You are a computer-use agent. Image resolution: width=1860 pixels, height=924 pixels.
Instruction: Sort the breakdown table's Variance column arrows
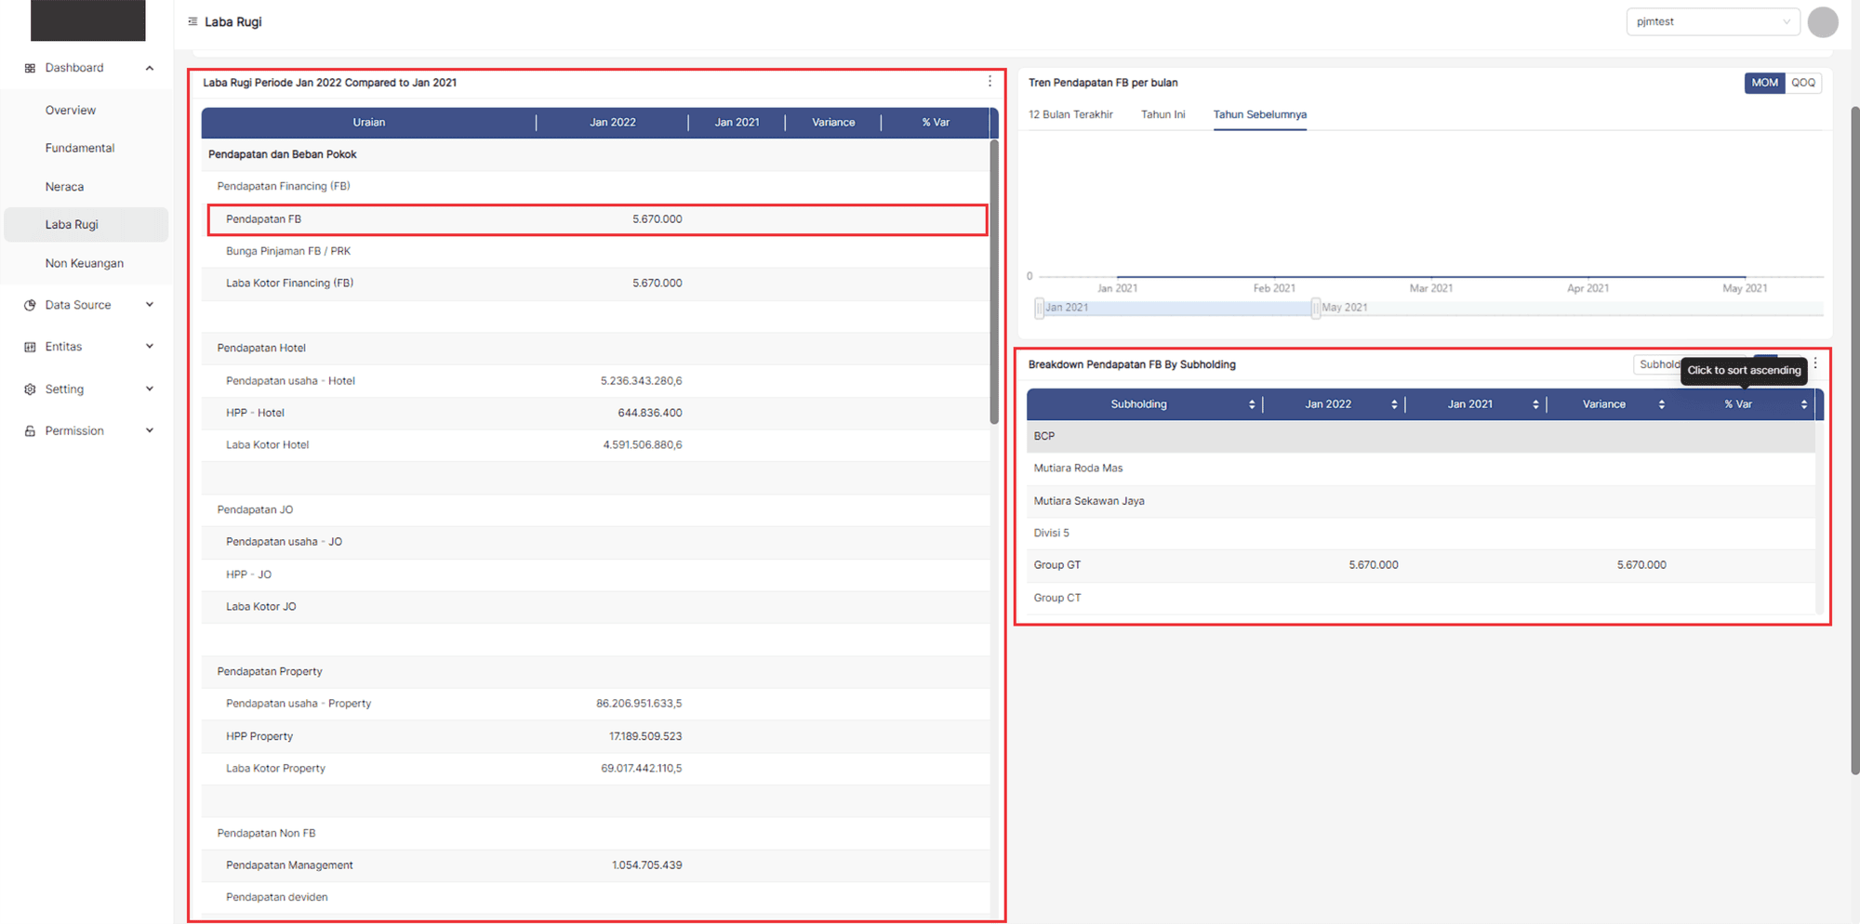click(1662, 404)
